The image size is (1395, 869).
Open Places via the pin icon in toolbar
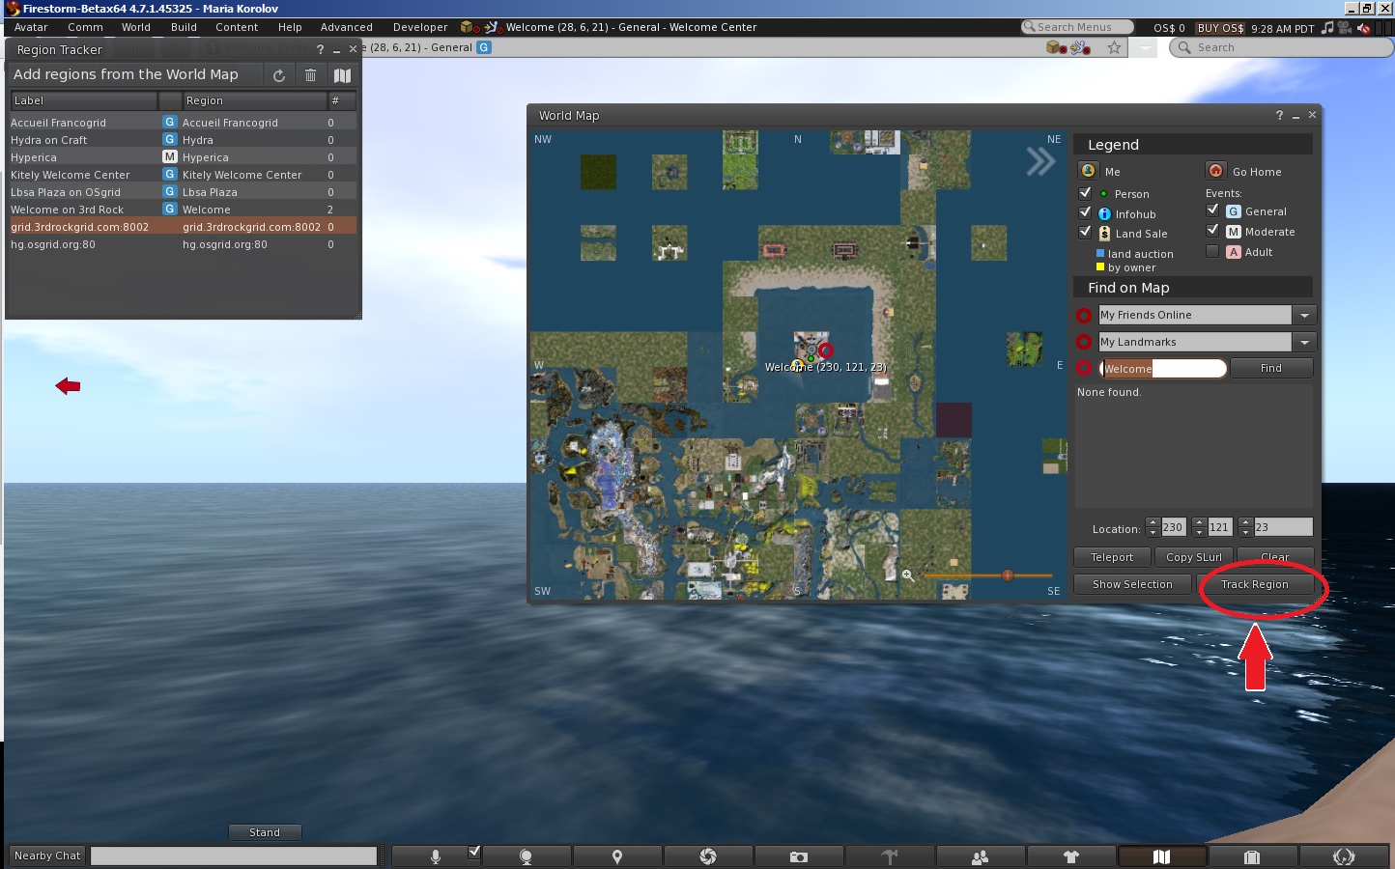pyautogui.click(x=617, y=856)
